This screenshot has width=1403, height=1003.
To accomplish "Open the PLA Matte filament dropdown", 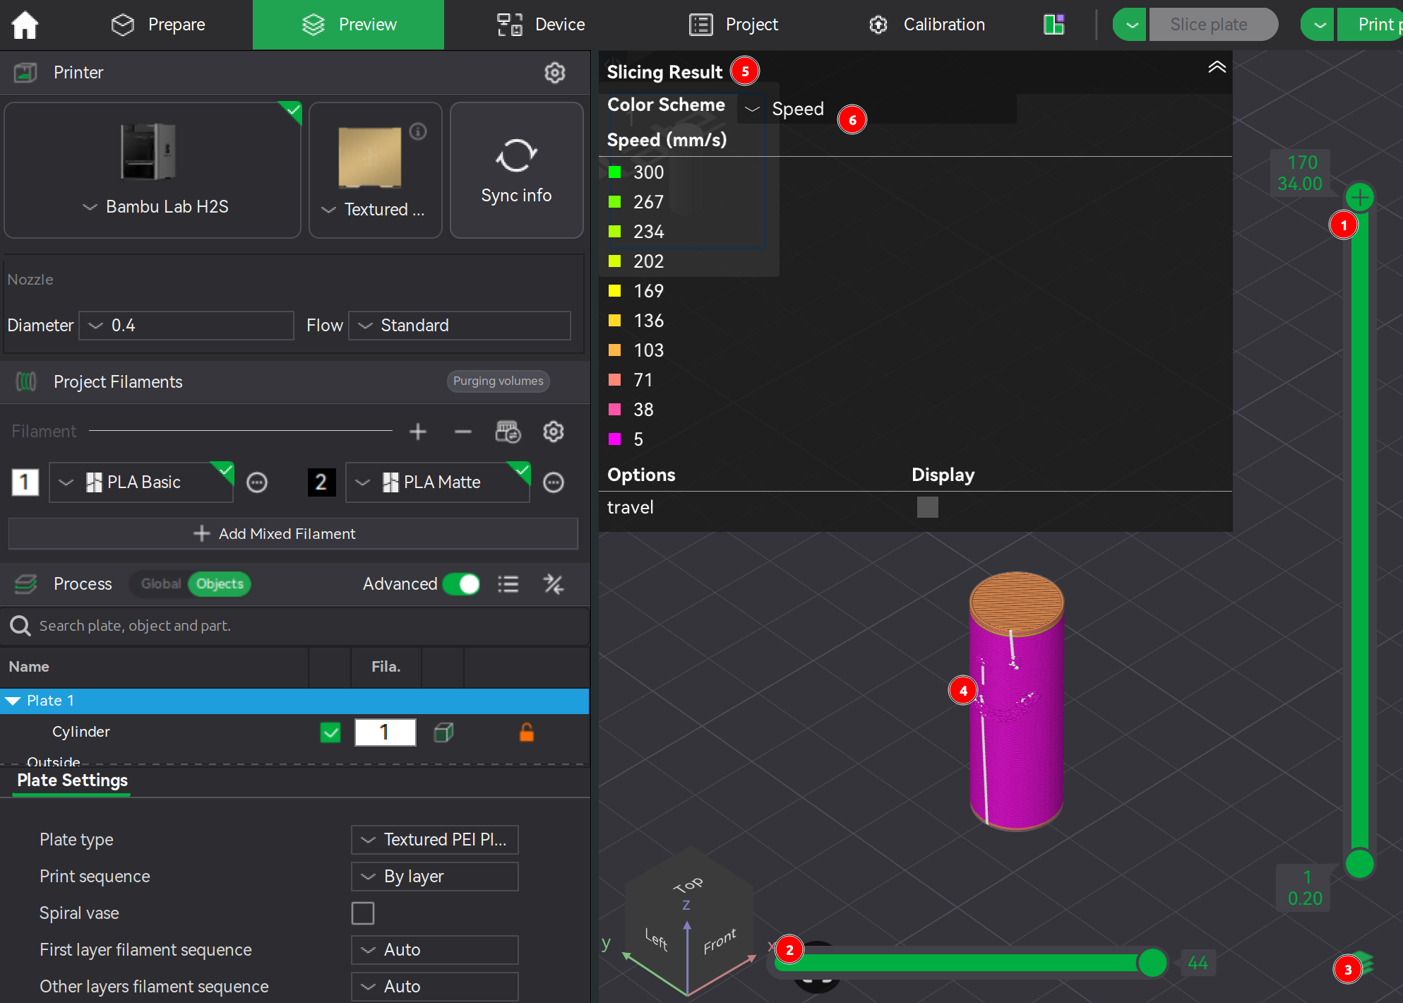I will (438, 482).
